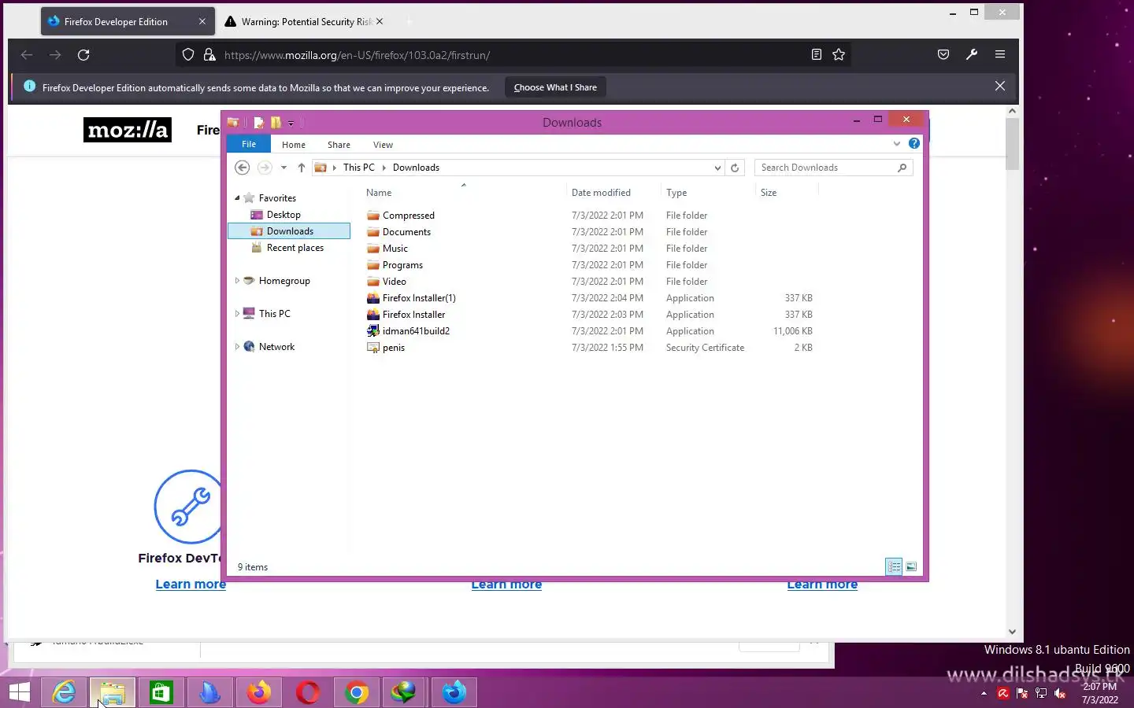Reload the Firefox page

tap(83, 54)
